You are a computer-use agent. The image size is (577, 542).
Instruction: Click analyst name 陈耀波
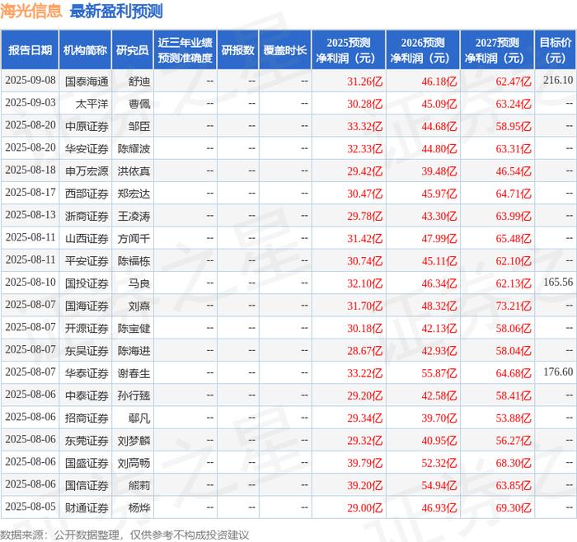[x=134, y=148]
